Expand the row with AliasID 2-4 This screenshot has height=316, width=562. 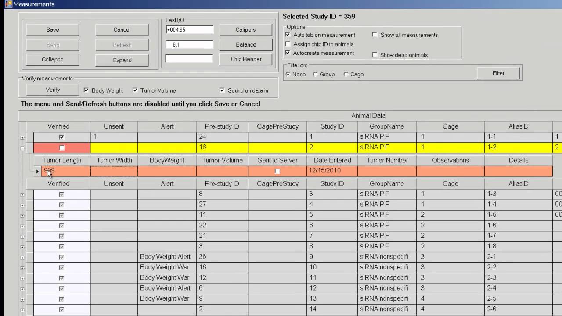pyautogui.click(x=22, y=289)
